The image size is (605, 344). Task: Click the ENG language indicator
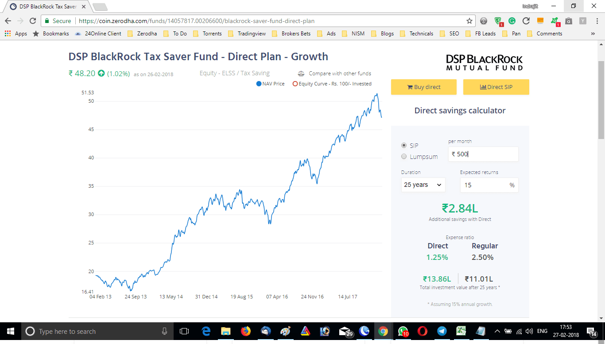tap(542, 331)
